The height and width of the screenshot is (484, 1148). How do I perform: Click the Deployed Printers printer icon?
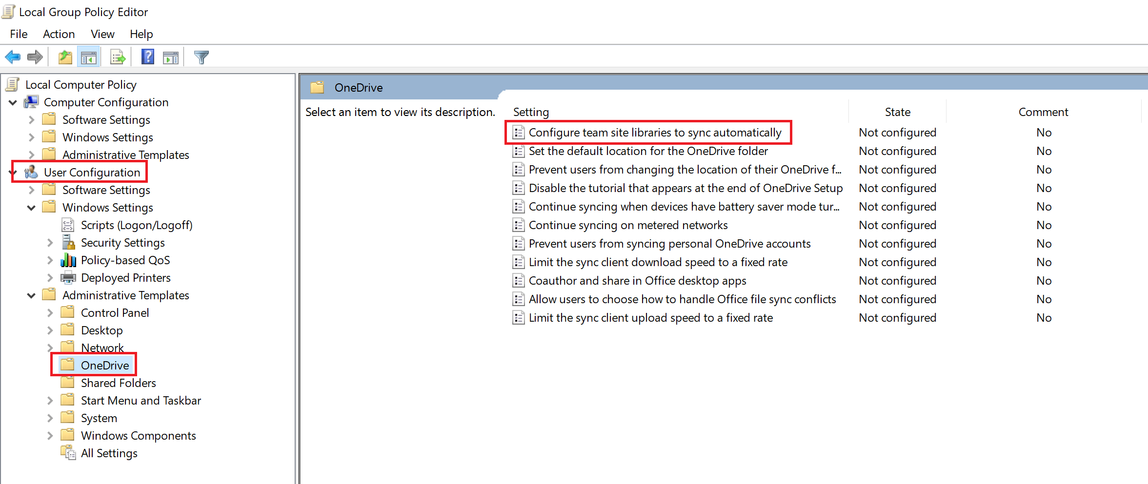(68, 277)
